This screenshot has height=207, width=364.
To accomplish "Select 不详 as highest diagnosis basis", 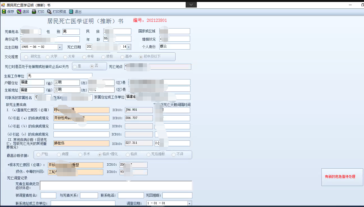I will tap(174, 154).
